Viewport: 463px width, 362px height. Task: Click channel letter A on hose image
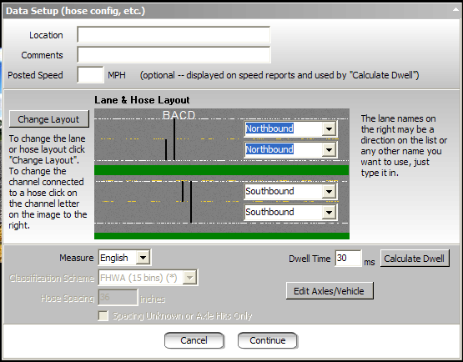pos(174,115)
